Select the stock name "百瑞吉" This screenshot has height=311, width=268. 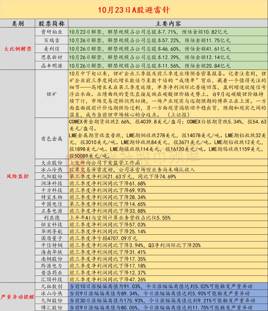point(51,40)
